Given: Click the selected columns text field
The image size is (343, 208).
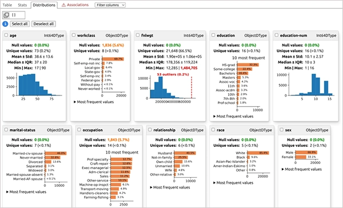Looking at the screenshot, I should click(18, 15).
